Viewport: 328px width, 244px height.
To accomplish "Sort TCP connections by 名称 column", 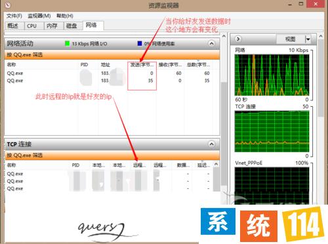I will coord(11,165).
